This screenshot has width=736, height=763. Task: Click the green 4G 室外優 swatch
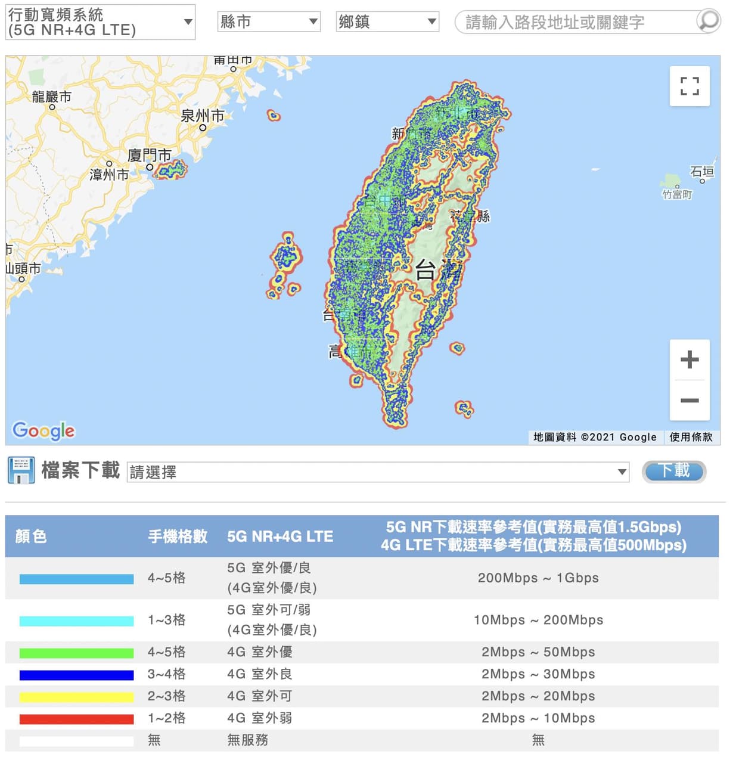[x=76, y=653]
